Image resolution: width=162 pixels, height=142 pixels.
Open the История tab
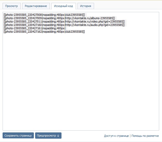(x=86, y=6)
